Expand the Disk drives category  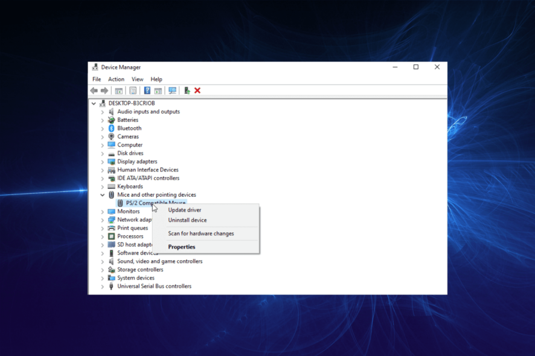103,153
